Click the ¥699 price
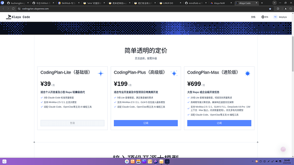Screen dimensions: 294x165 (x=194, y=84)
